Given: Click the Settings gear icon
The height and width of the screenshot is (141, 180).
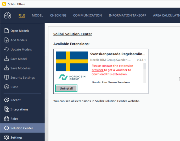Looking at the screenshot, I should pos(7,137).
